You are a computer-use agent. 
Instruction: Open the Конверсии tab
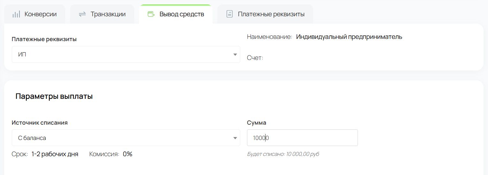(40, 14)
